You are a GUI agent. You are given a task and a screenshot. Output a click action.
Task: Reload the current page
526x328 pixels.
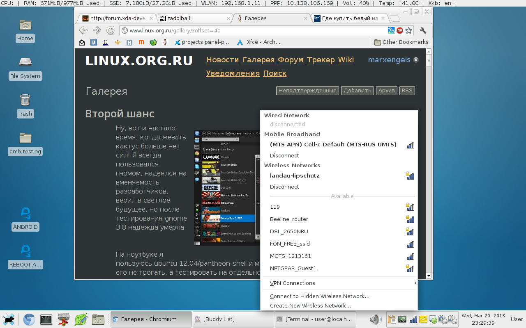pos(111,30)
